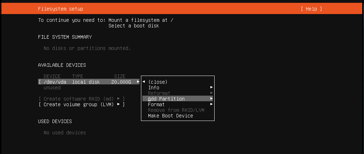Choose Add Partition from the menu

click(x=166, y=99)
